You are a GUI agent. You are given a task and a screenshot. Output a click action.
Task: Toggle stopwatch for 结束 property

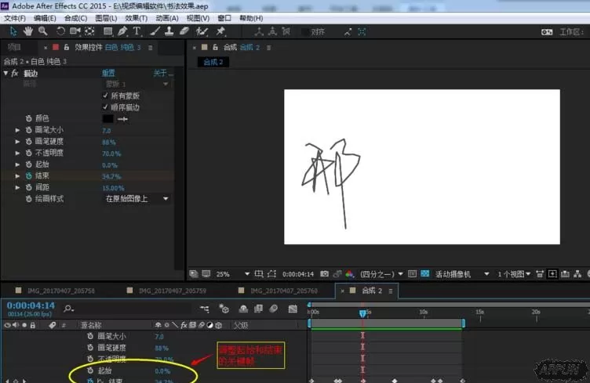[x=28, y=175]
